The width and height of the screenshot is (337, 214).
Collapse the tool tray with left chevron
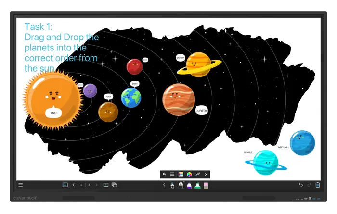(164, 185)
